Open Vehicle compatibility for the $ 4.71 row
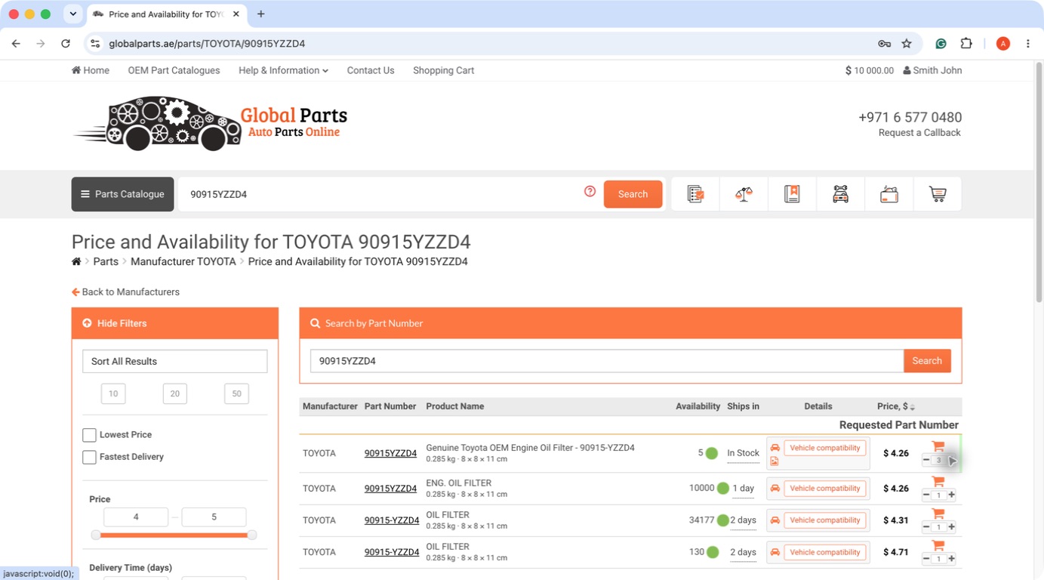Screen dimensions: 1044x580 tap(825, 552)
